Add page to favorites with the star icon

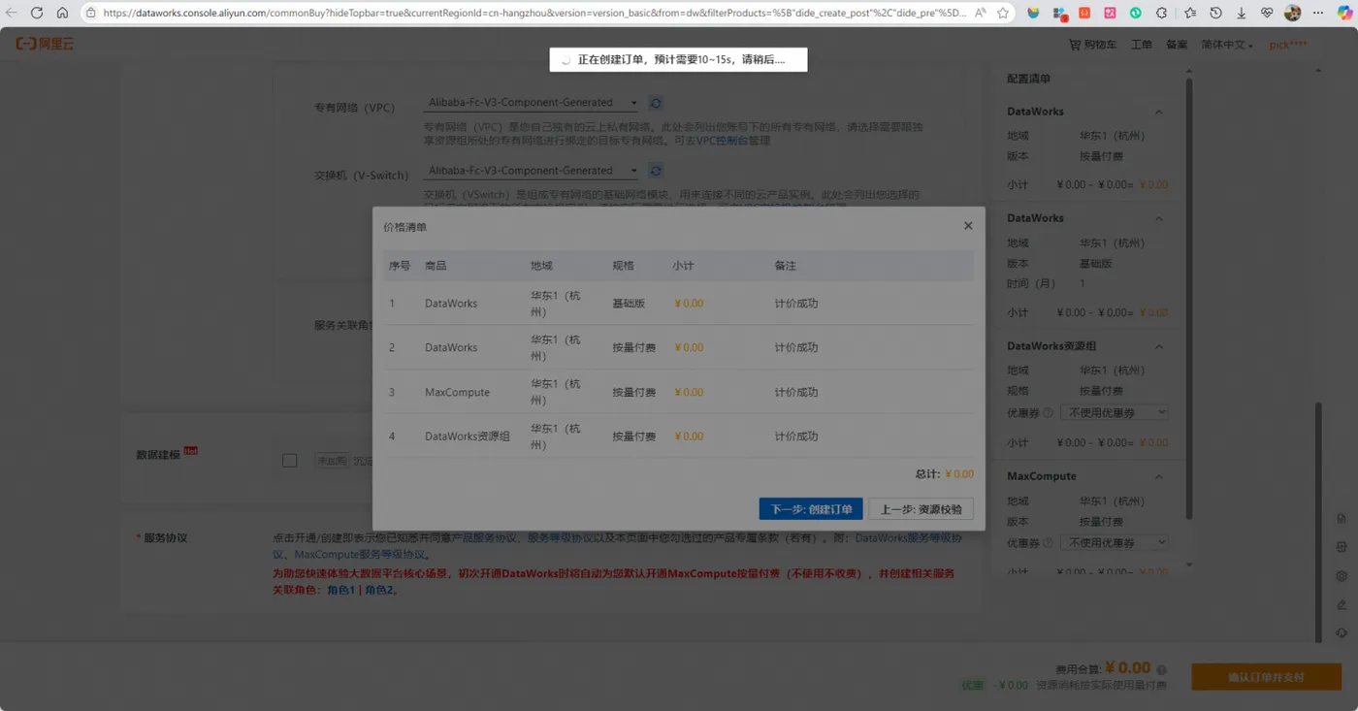pos(1003,14)
